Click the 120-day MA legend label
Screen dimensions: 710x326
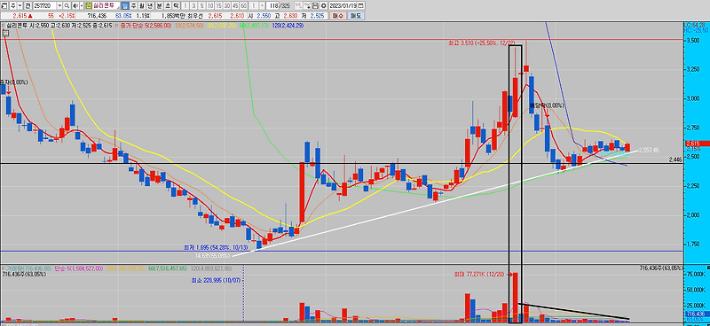[x=288, y=26]
